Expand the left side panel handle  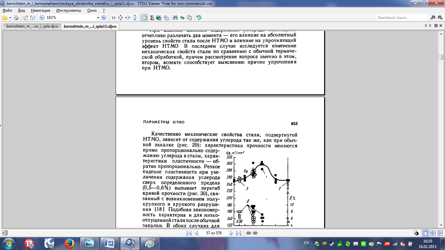click(x=1, y=125)
